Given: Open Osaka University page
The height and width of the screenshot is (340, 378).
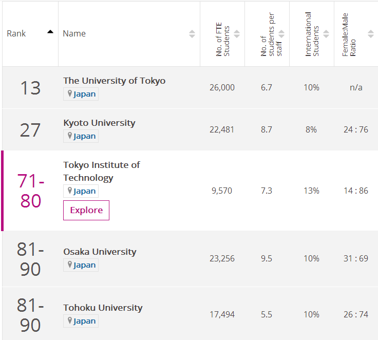Looking at the screenshot, I should click(x=100, y=252).
